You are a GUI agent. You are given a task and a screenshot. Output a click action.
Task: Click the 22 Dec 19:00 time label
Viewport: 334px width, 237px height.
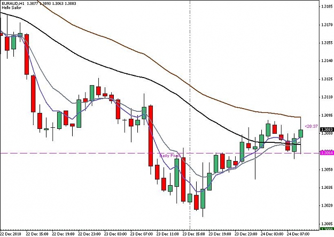point(63,234)
